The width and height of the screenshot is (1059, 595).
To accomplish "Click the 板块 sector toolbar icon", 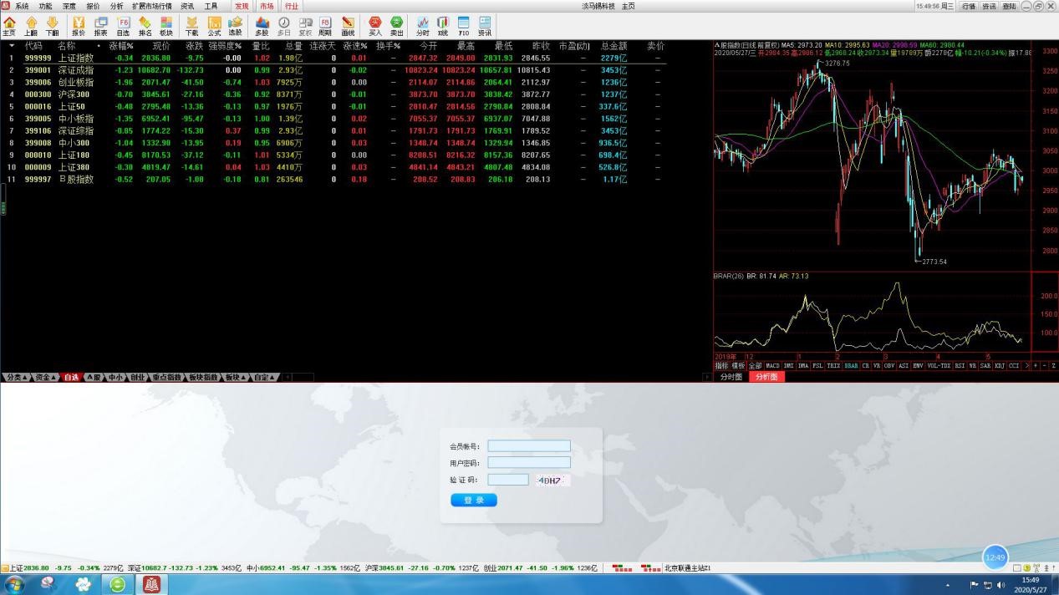I will point(166,25).
